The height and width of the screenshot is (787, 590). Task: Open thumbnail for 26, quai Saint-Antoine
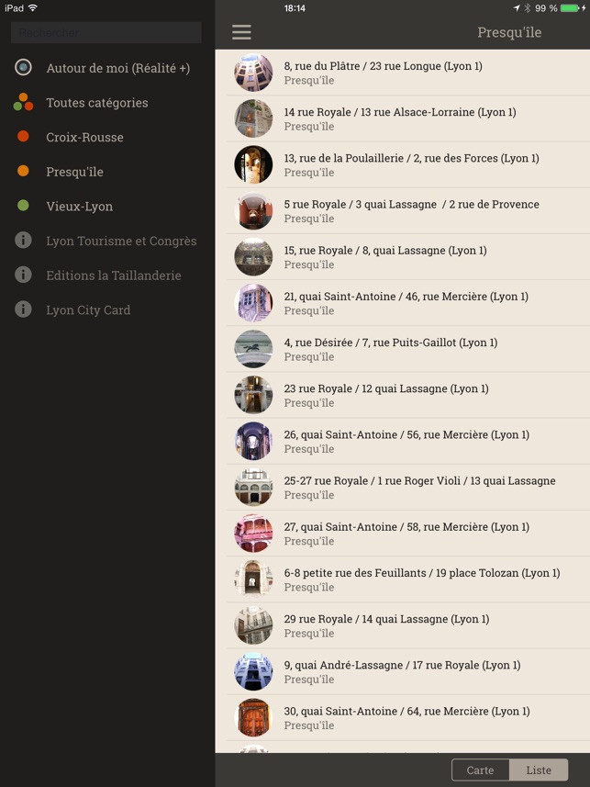(253, 441)
